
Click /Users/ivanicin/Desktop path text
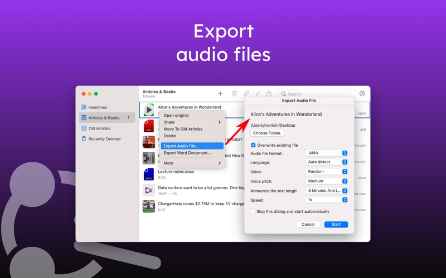[273, 125]
